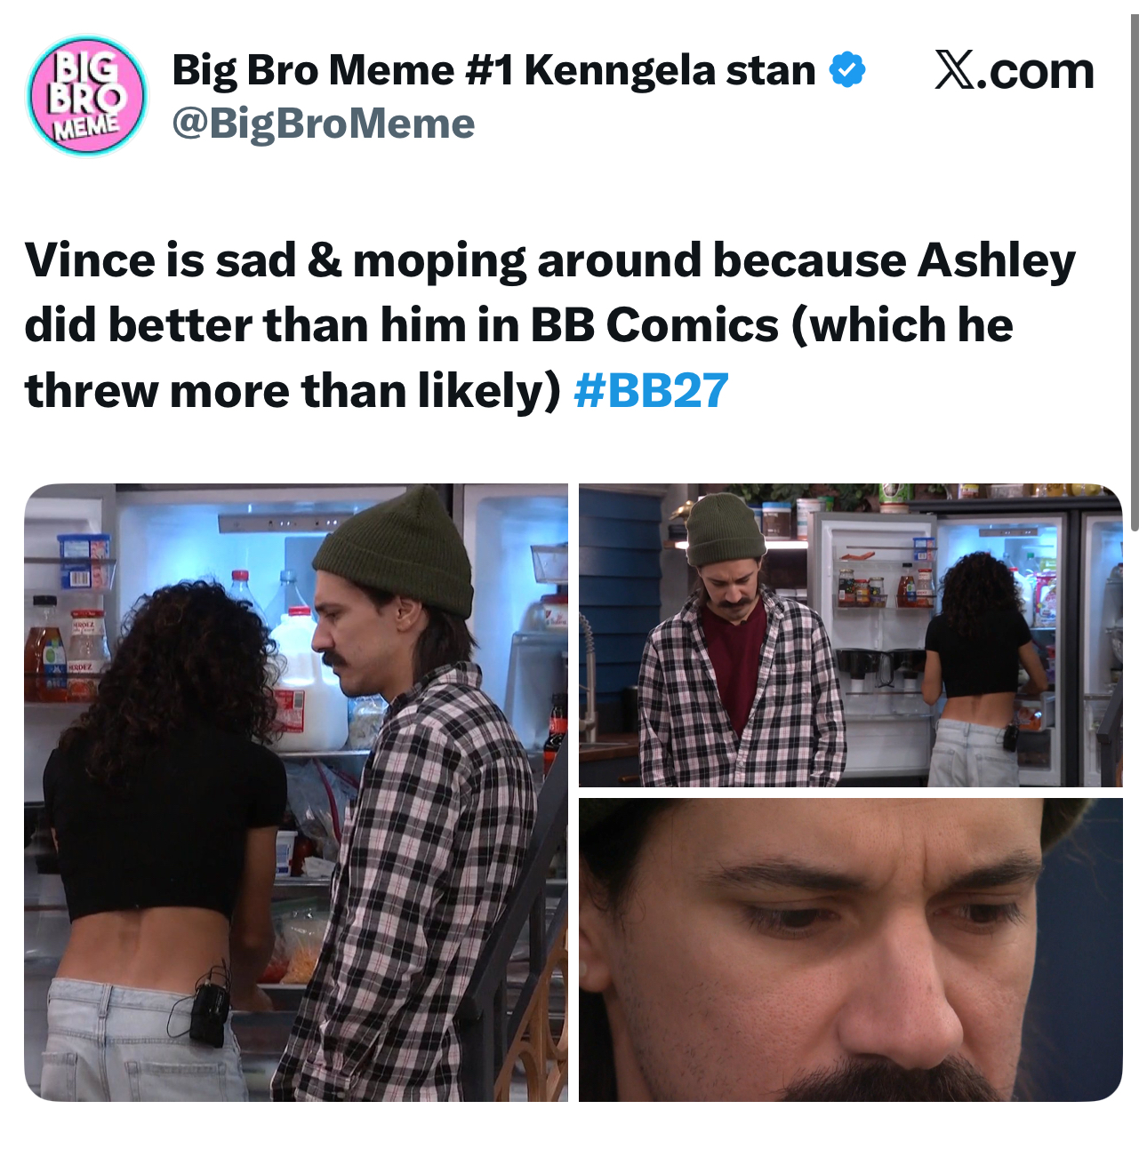Open the large fridge photo on the left
Viewport: 1147px width, 1165px height.
coord(296,793)
